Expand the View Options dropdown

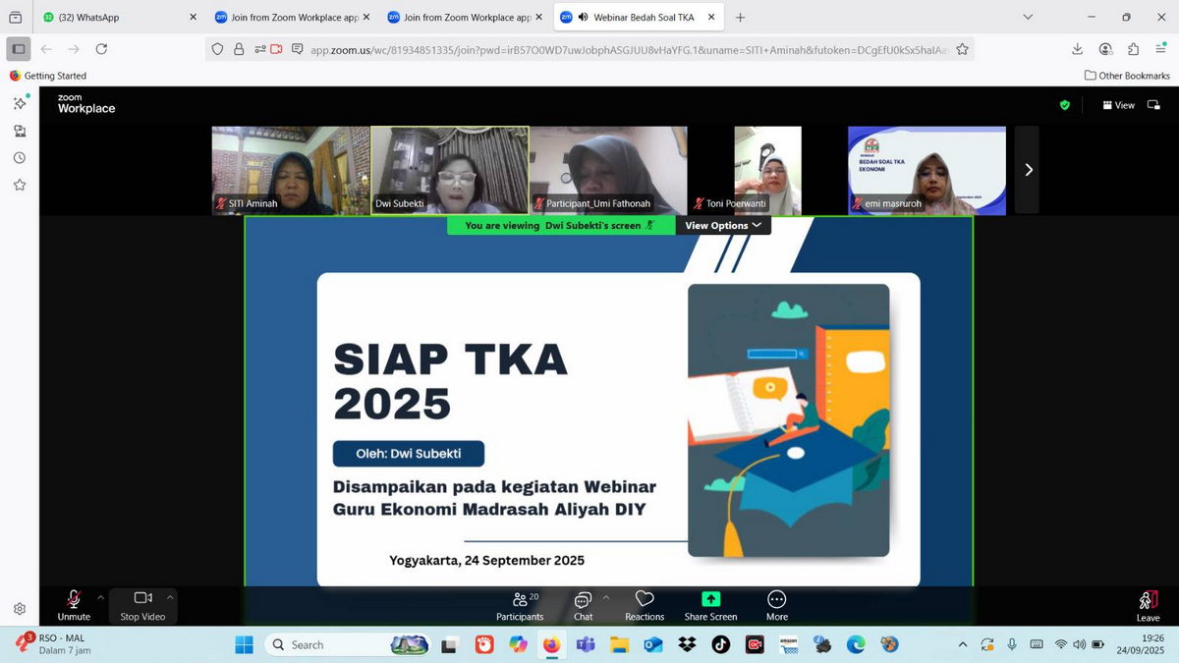[x=723, y=226]
